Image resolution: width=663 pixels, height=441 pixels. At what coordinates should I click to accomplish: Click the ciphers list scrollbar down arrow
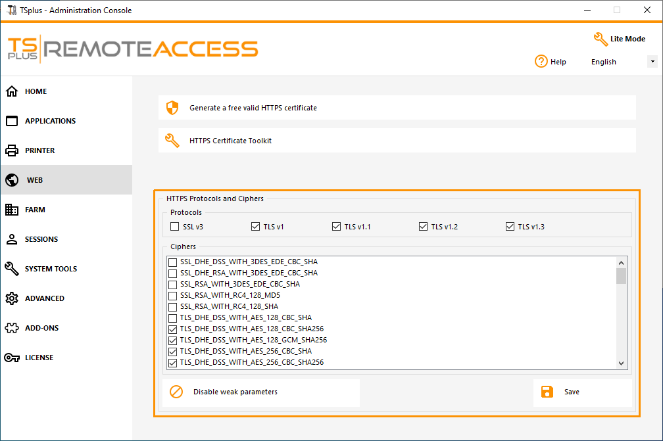click(x=621, y=363)
